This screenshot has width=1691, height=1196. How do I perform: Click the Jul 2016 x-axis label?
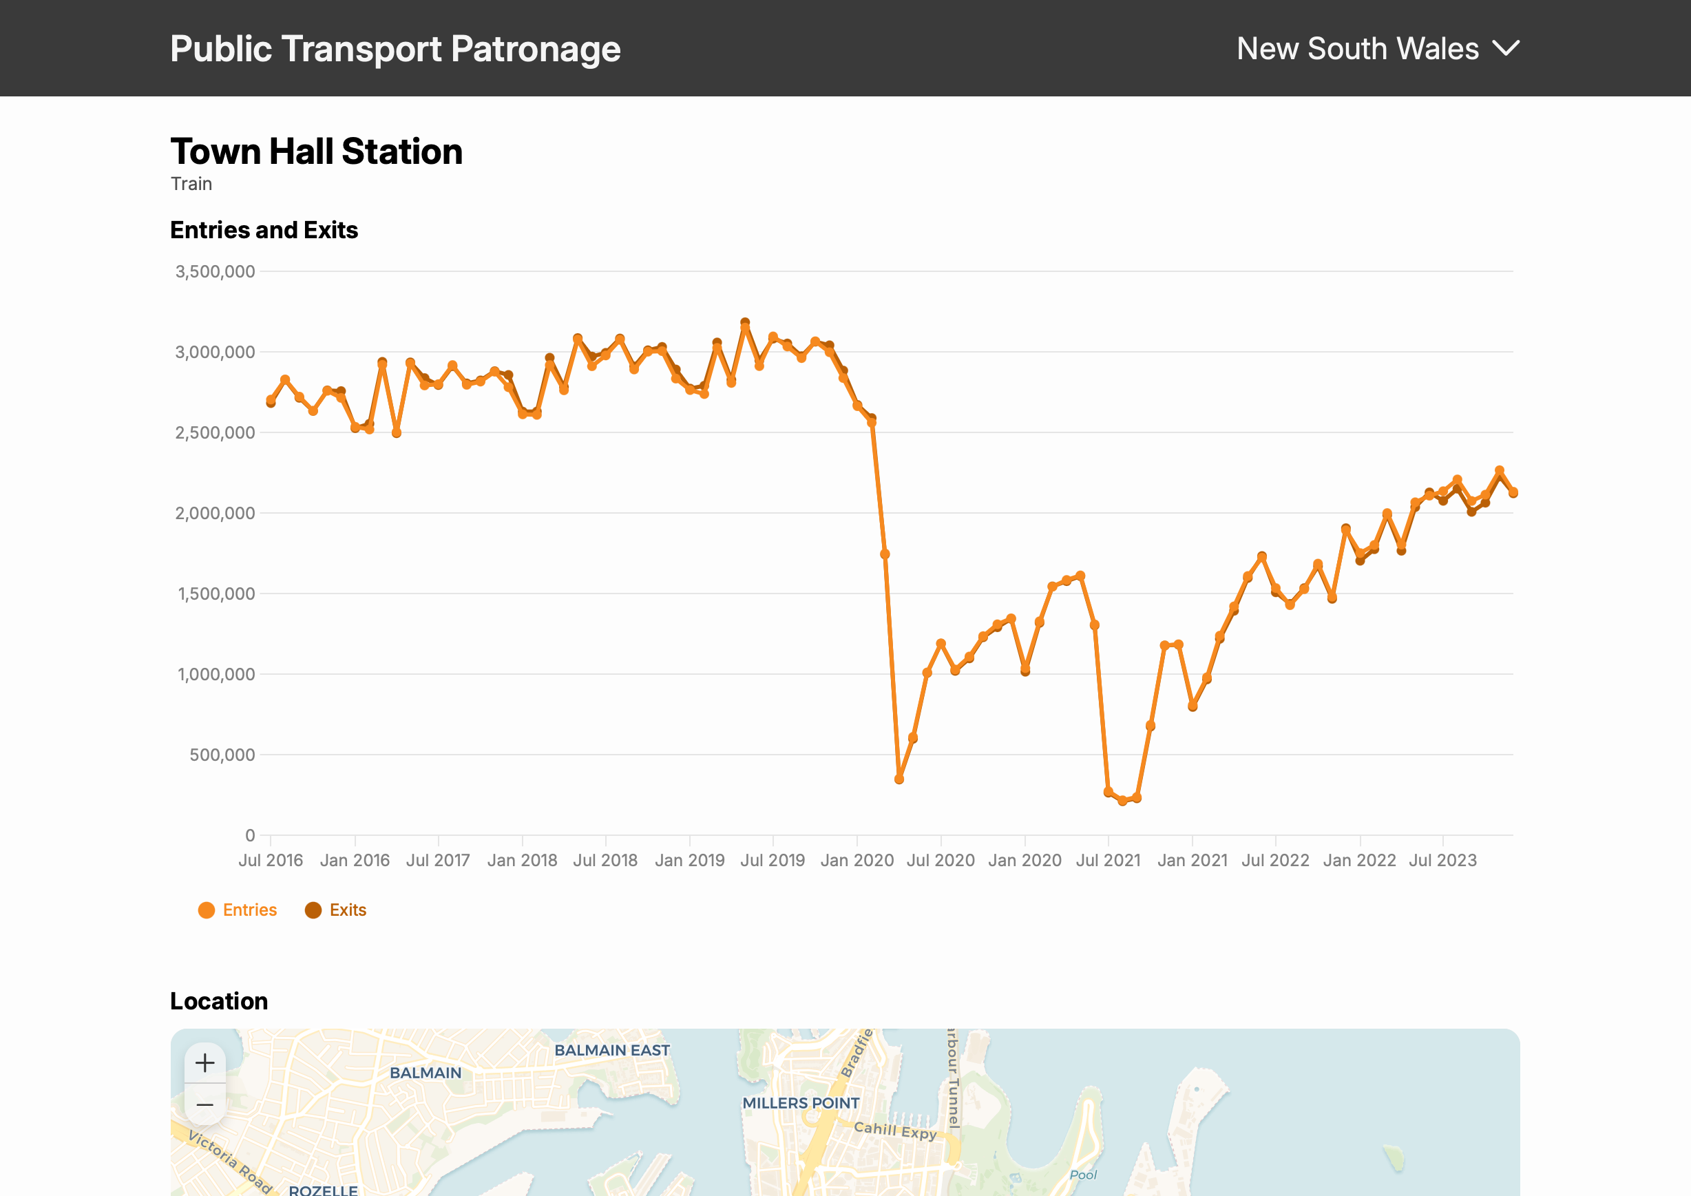pos(271,860)
